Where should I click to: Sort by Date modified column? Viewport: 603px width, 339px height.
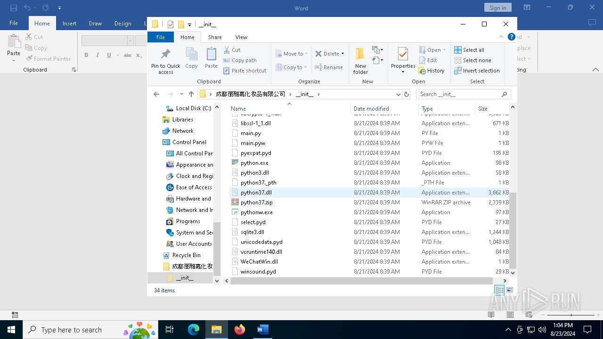(384, 109)
